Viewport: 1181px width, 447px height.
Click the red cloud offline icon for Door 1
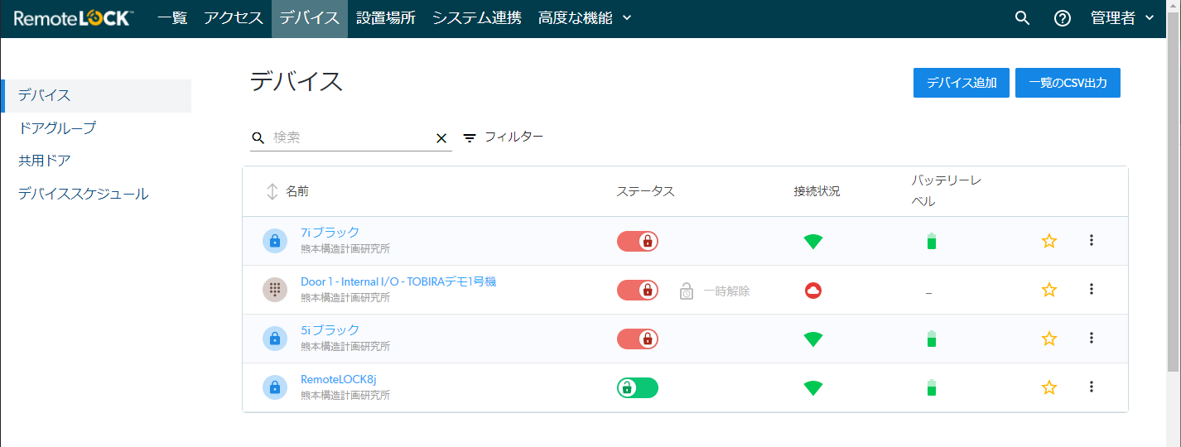click(813, 291)
